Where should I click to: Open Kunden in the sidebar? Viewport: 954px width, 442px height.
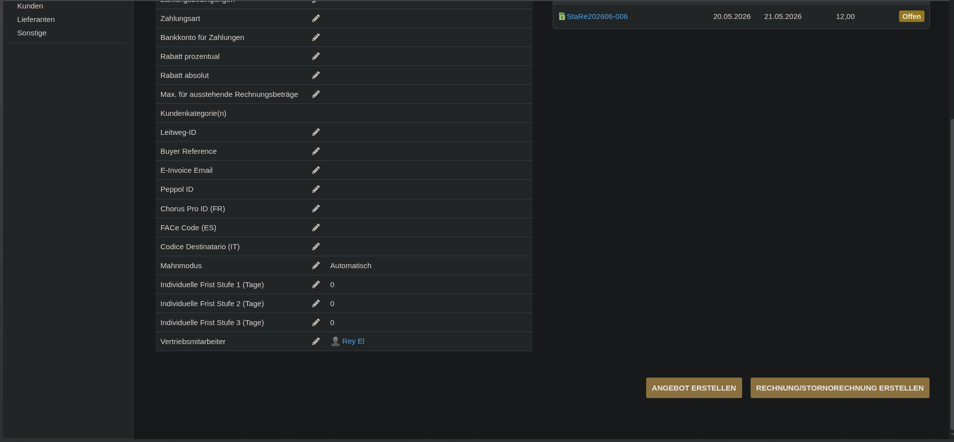click(x=30, y=6)
